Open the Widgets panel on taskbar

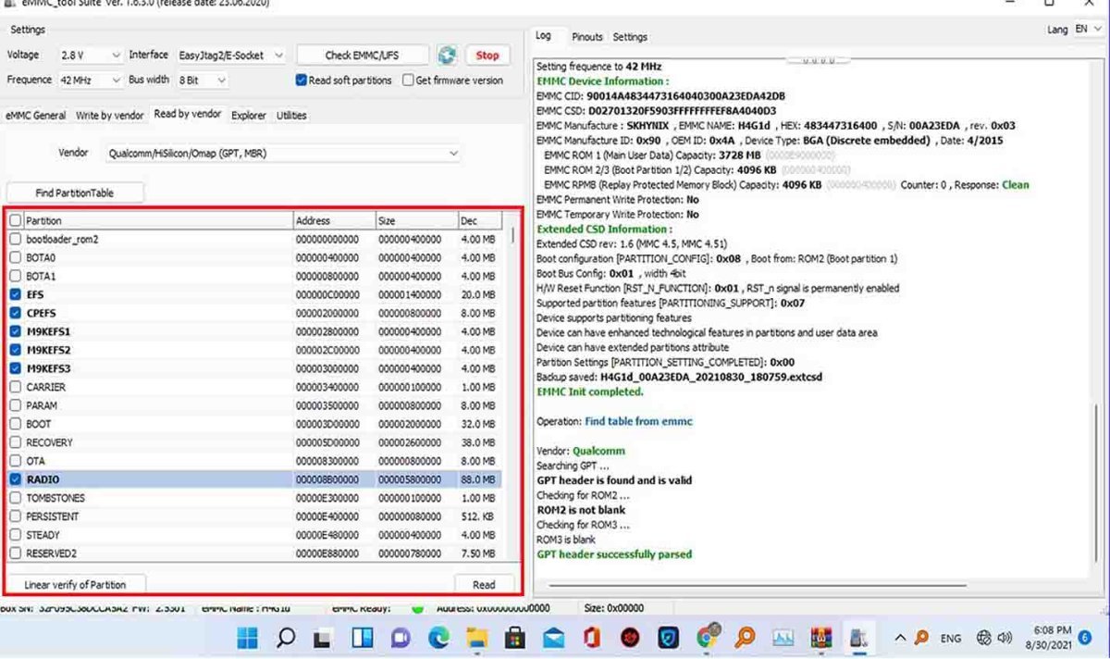click(x=363, y=638)
